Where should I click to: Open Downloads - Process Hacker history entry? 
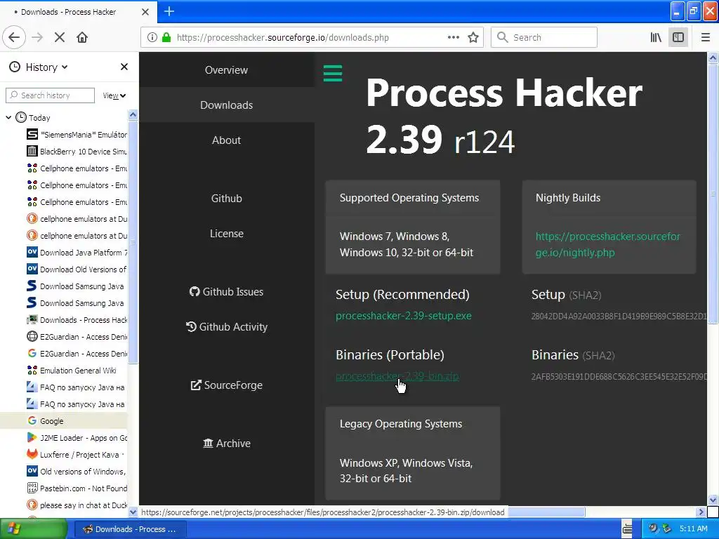(x=77, y=320)
